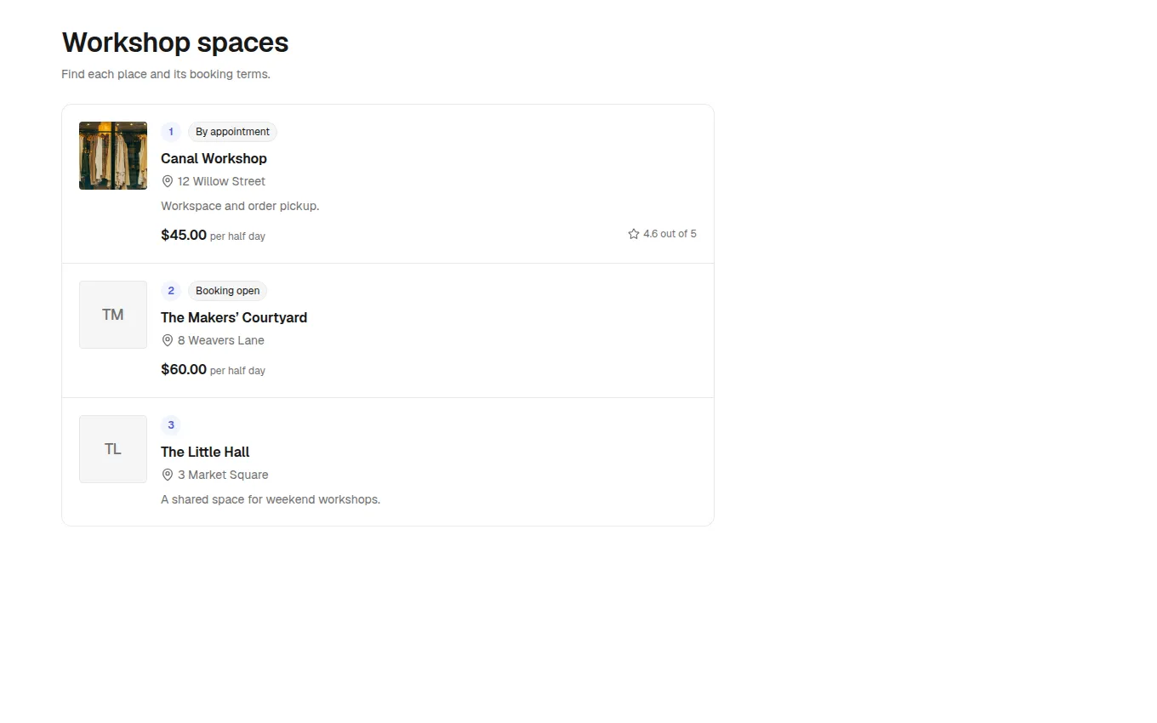The height and width of the screenshot is (723, 1157).
Task: Click the star icon next to 4.6 rating
Action: pyautogui.click(x=634, y=234)
